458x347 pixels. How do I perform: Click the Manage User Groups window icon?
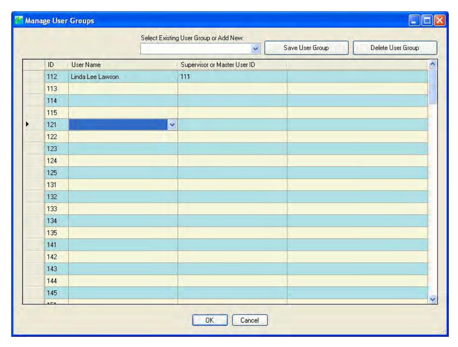pyautogui.click(x=19, y=20)
